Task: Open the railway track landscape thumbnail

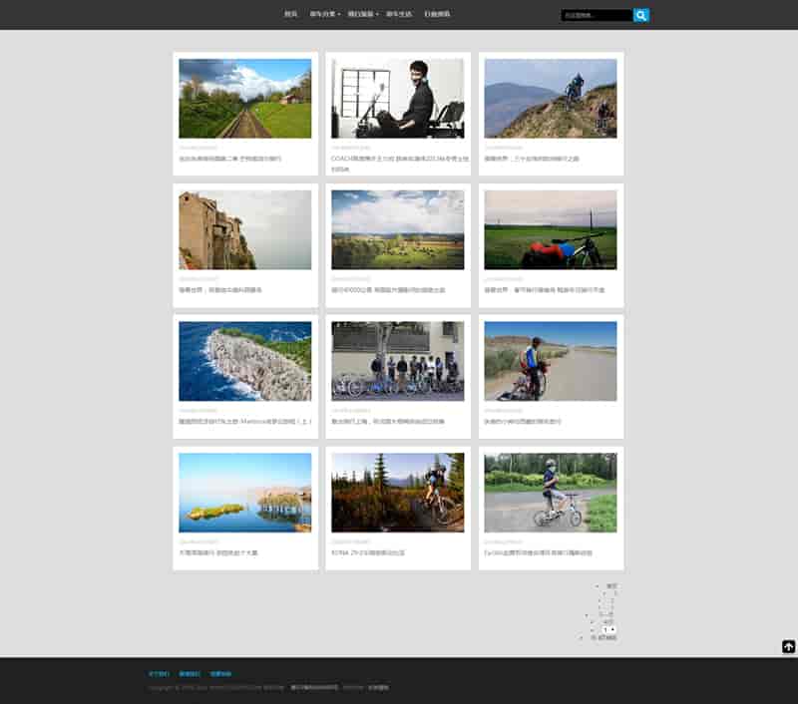Action: point(244,98)
